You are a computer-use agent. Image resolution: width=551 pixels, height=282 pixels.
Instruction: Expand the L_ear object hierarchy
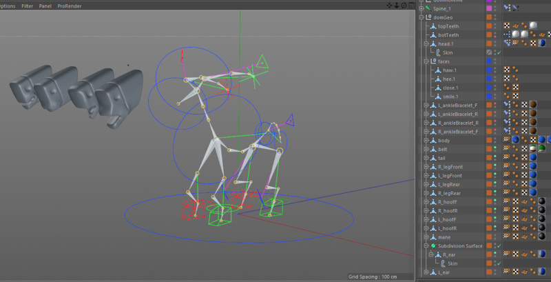426,272
